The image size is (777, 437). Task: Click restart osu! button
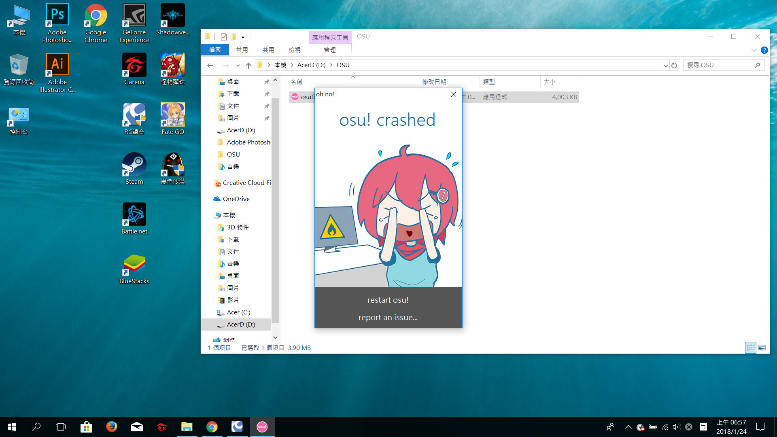pyautogui.click(x=387, y=299)
